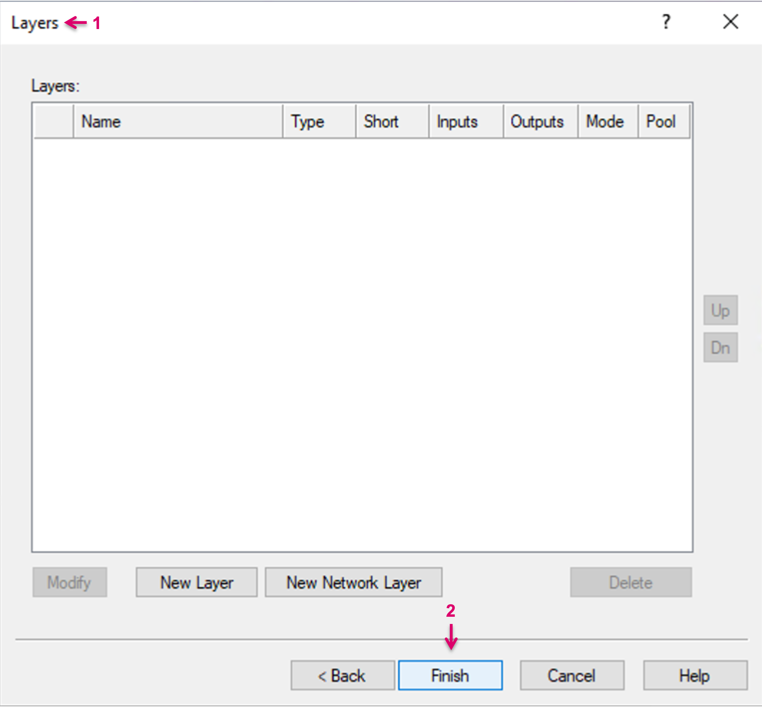The image size is (762, 707).
Task: Open Help from the bottom buttons
Action: pos(694,675)
